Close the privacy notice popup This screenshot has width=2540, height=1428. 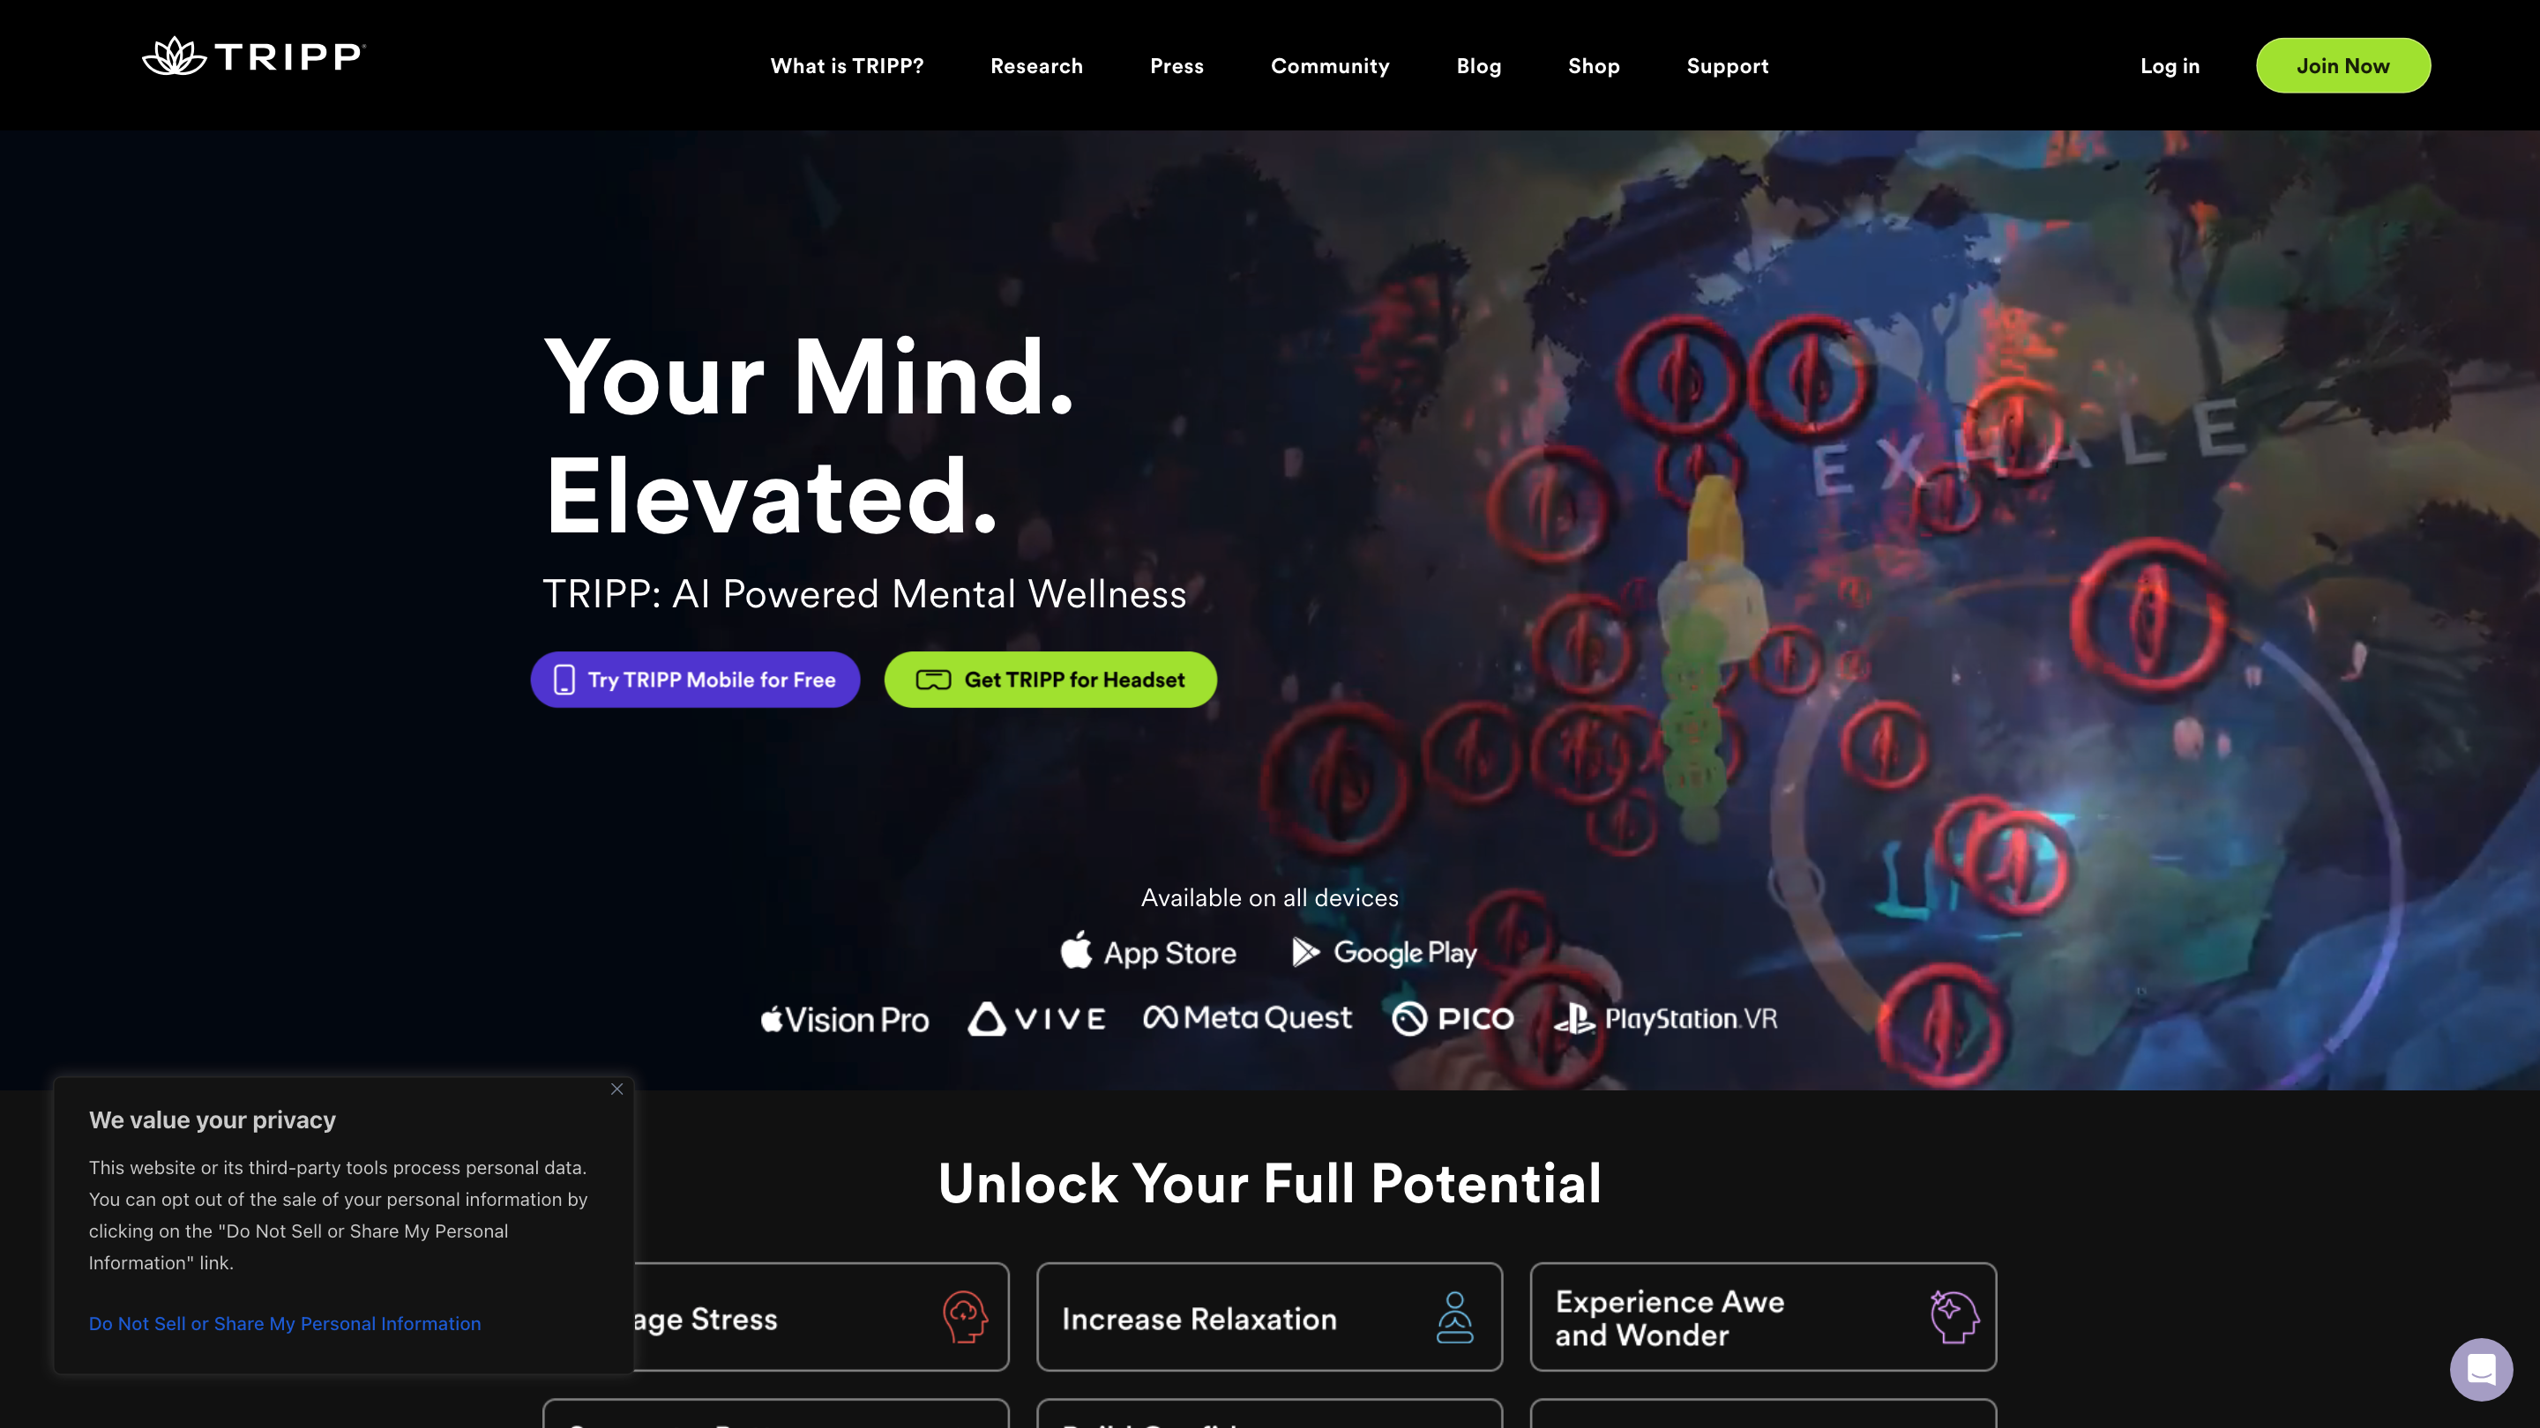tap(617, 1089)
